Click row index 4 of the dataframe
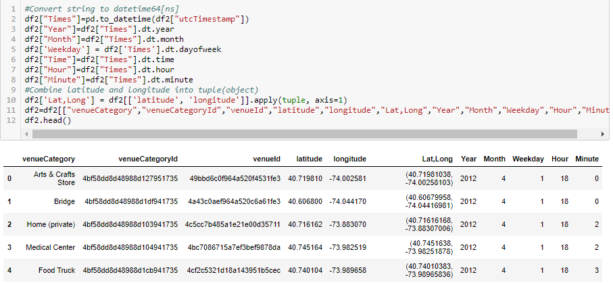Screen dimensions: 613x283 9,270
